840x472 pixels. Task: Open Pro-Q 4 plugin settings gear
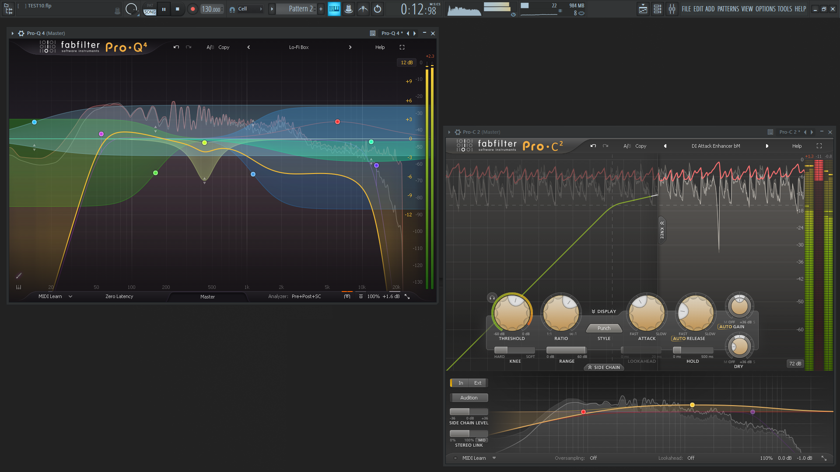click(x=21, y=33)
